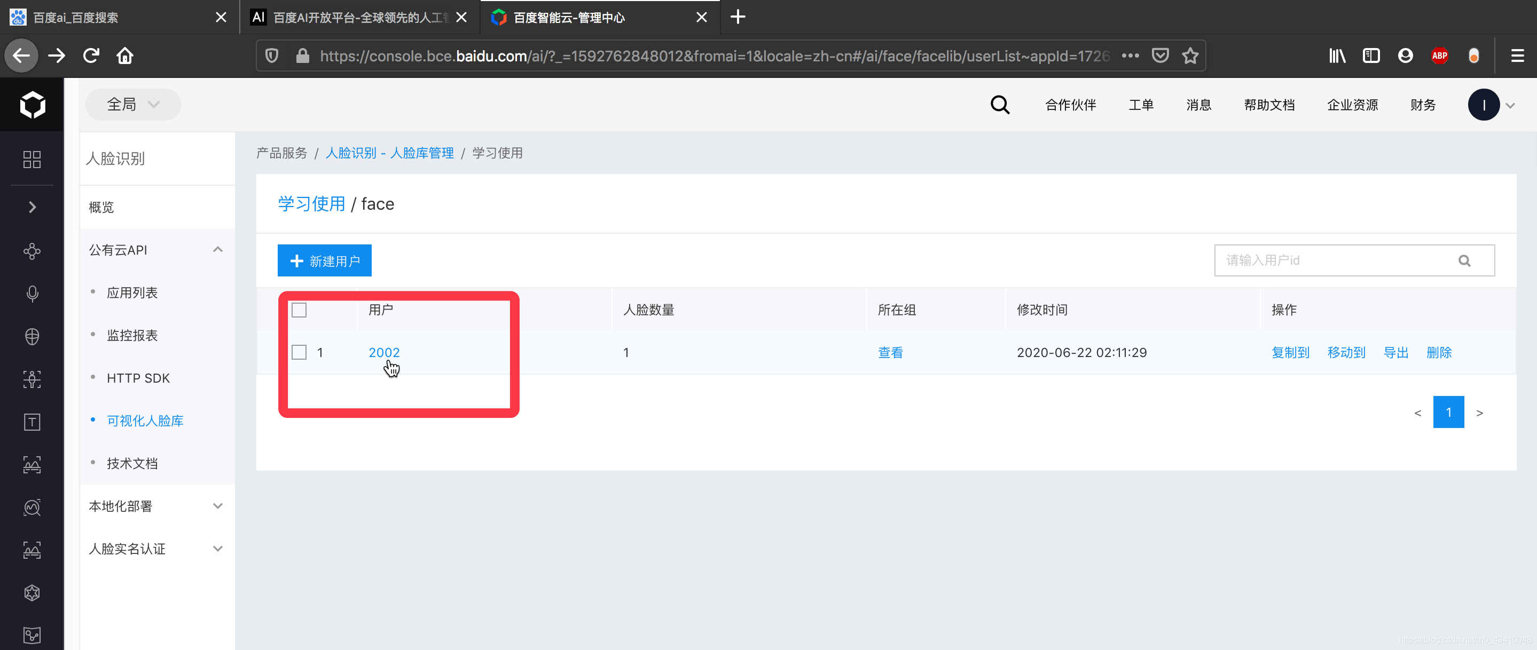This screenshot has height=650, width=1537.
Task: Show the tracking protection shield info
Action: click(x=271, y=56)
